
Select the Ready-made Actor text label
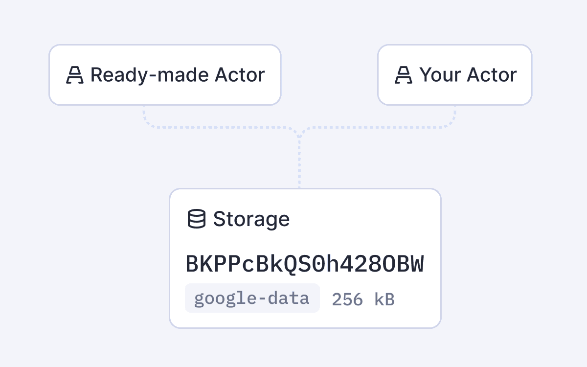[x=177, y=75]
